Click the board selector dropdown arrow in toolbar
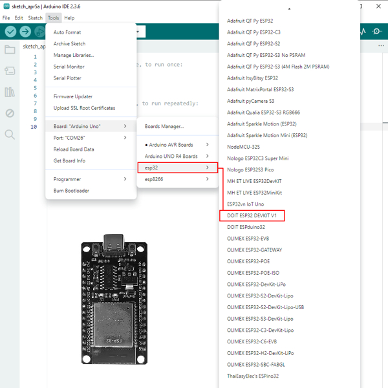 (138, 32)
